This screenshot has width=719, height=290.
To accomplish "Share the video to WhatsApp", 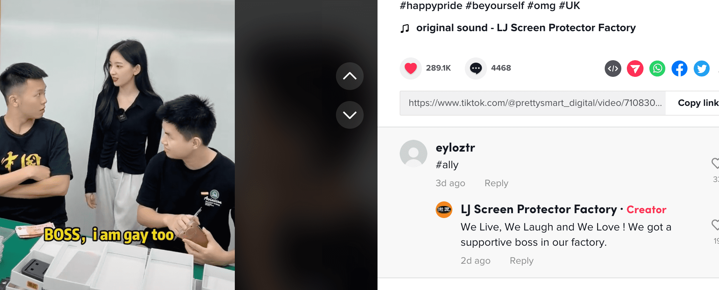I will click(x=657, y=69).
